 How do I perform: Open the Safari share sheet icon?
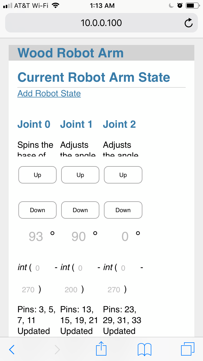coord(101,348)
